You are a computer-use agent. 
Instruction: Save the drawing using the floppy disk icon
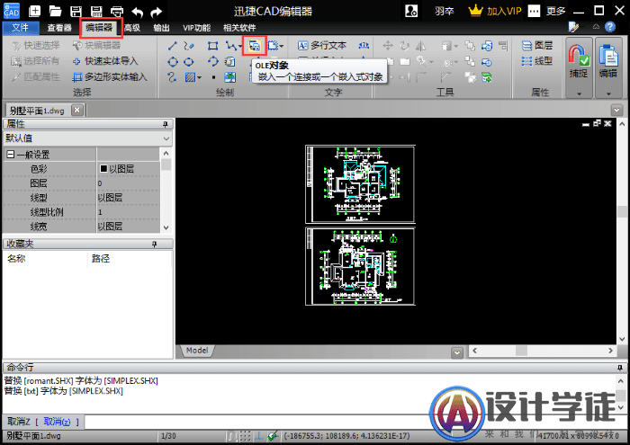[x=76, y=11]
